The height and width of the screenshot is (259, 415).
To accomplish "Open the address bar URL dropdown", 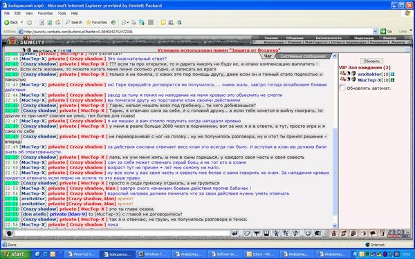I will 375,32.
